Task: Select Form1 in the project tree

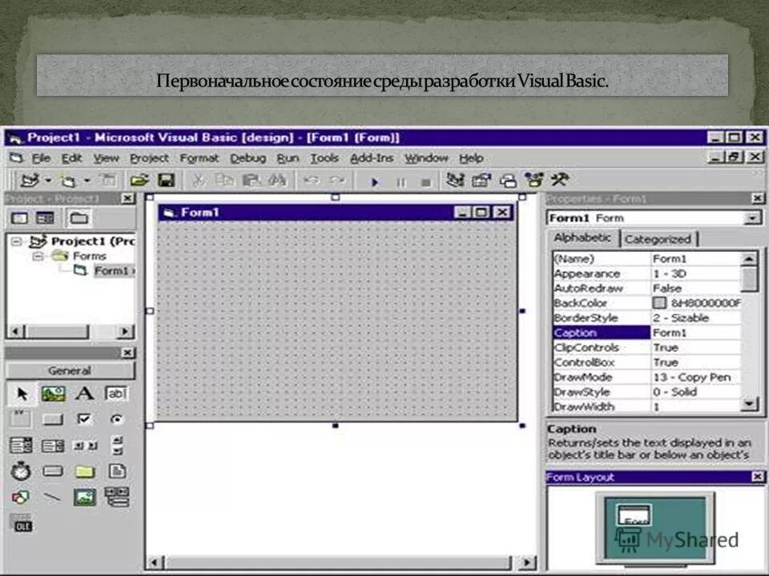Action: point(114,271)
